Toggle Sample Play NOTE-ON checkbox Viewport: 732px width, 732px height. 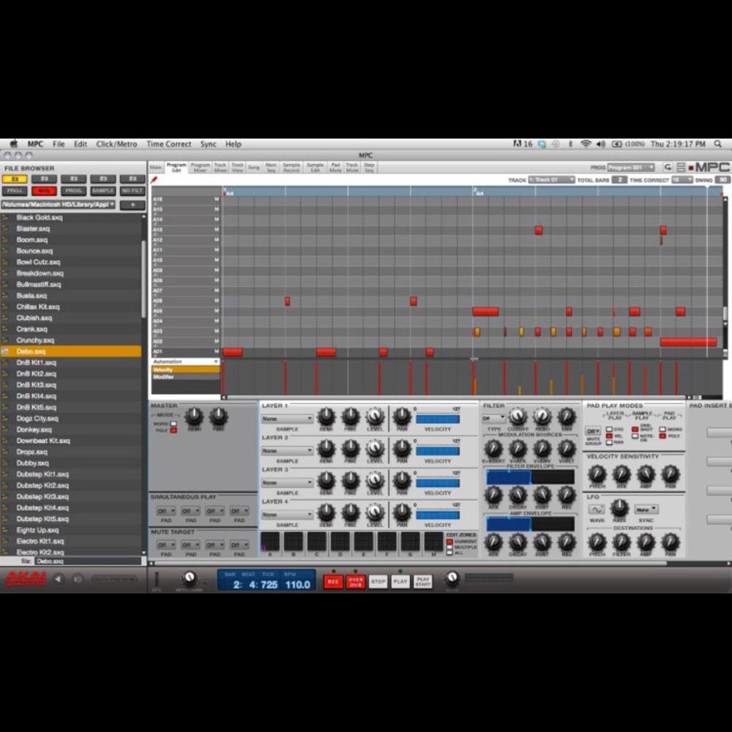point(635,436)
